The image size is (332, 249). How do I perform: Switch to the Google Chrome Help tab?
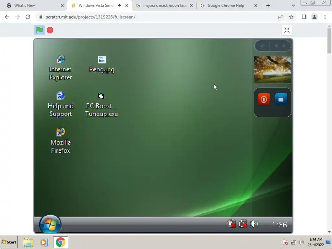[x=229, y=6]
